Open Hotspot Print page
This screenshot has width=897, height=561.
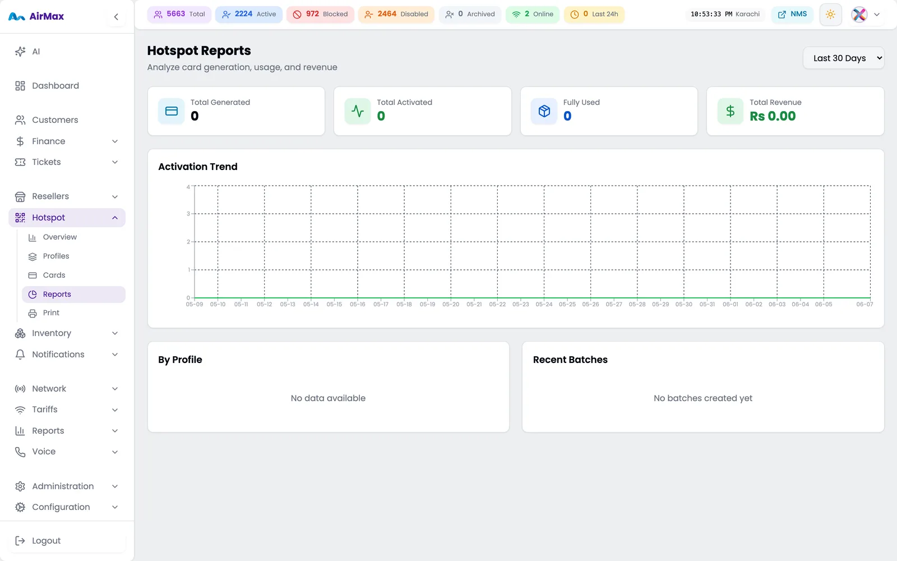point(73,313)
